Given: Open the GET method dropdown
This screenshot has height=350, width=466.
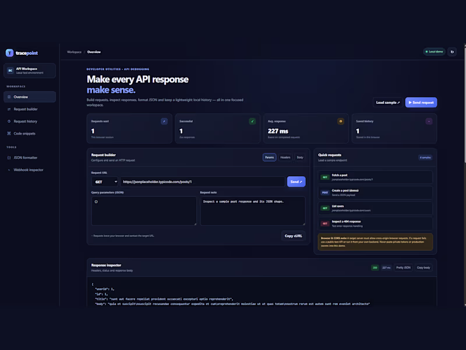Looking at the screenshot, I should pos(104,182).
